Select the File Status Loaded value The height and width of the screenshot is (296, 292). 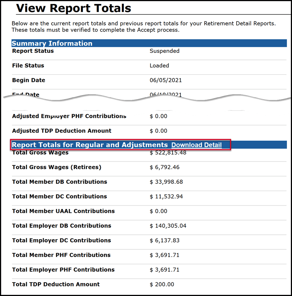pyautogui.click(x=158, y=65)
